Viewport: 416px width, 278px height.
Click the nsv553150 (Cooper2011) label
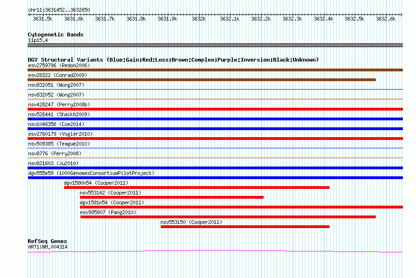(191, 222)
